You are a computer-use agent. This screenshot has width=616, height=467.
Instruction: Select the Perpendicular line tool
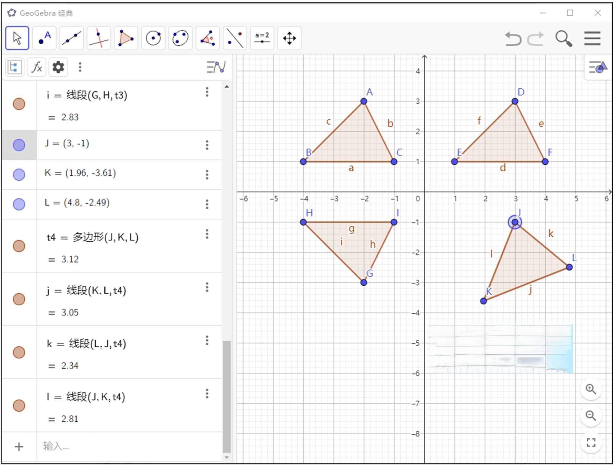(x=99, y=38)
